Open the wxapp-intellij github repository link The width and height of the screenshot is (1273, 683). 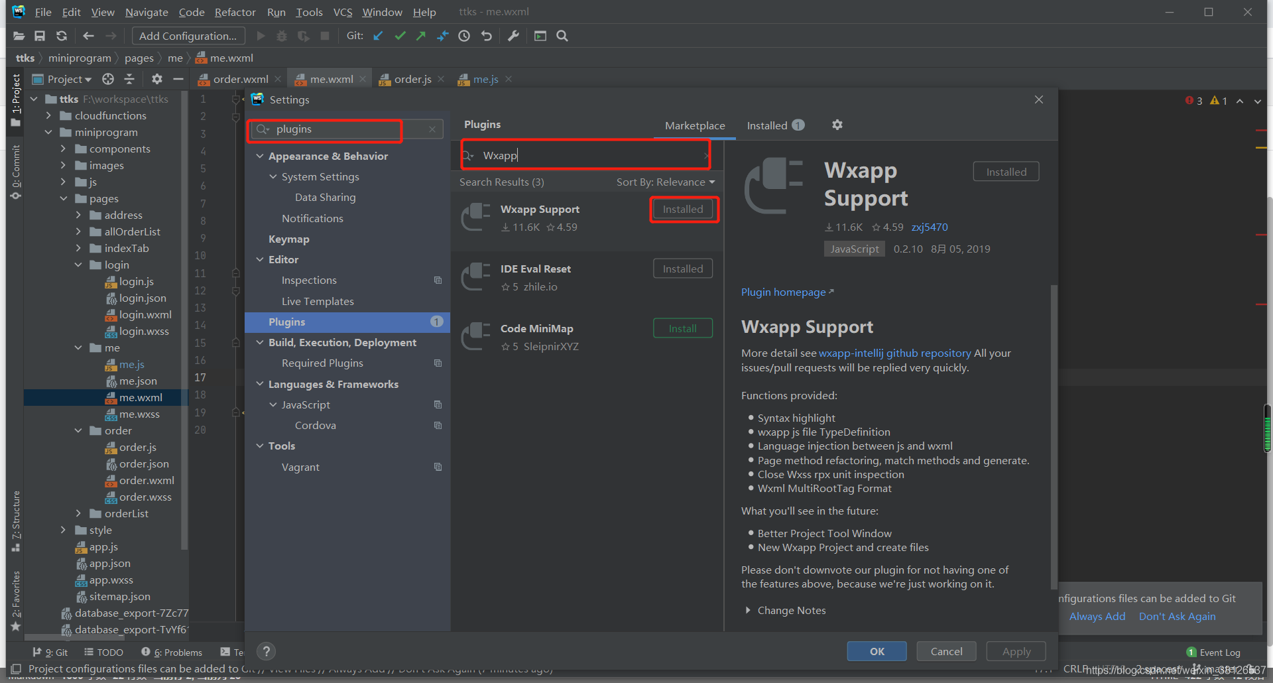tap(894, 353)
